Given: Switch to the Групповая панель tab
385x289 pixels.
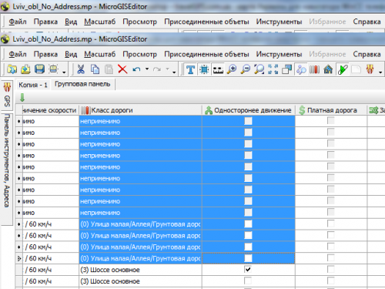Looking at the screenshot, I should pyautogui.click(x=82, y=84).
